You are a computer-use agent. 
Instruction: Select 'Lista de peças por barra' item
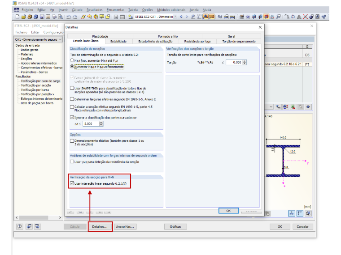coord(37,103)
